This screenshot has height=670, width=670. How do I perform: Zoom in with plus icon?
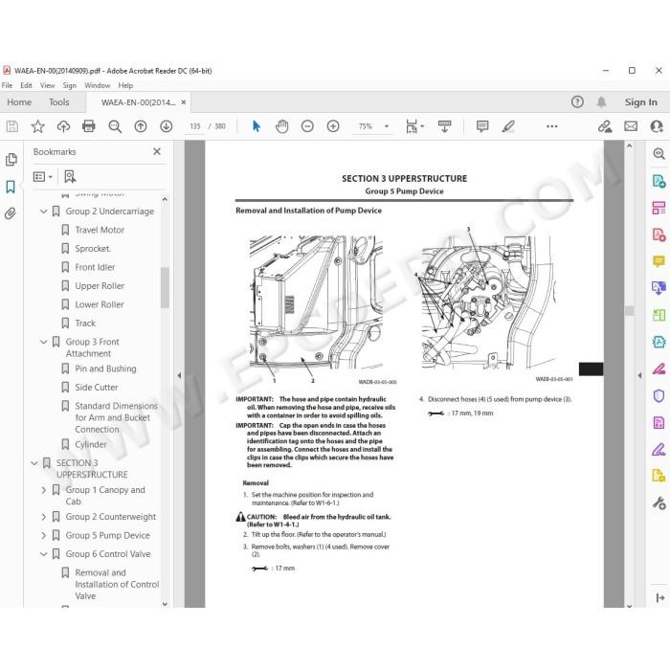click(333, 126)
